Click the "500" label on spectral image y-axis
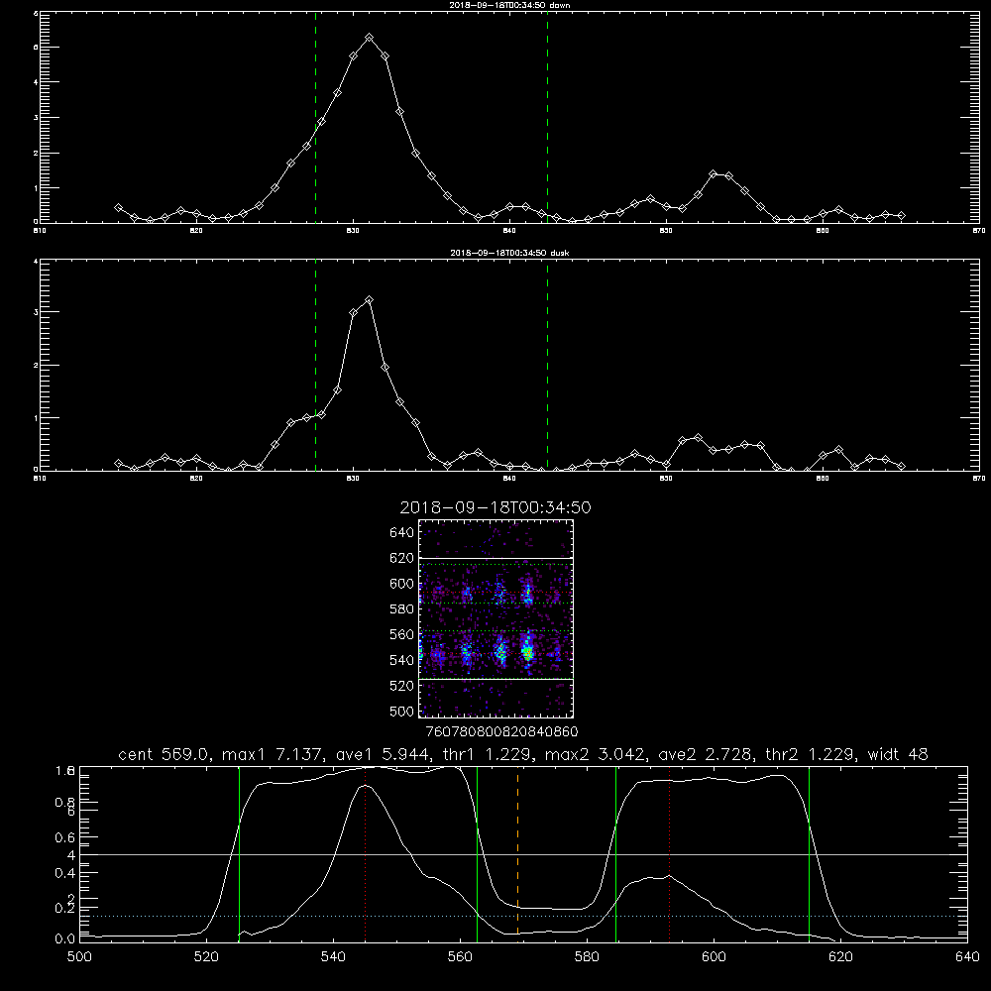Image resolution: width=991 pixels, height=991 pixels. coord(402,711)
